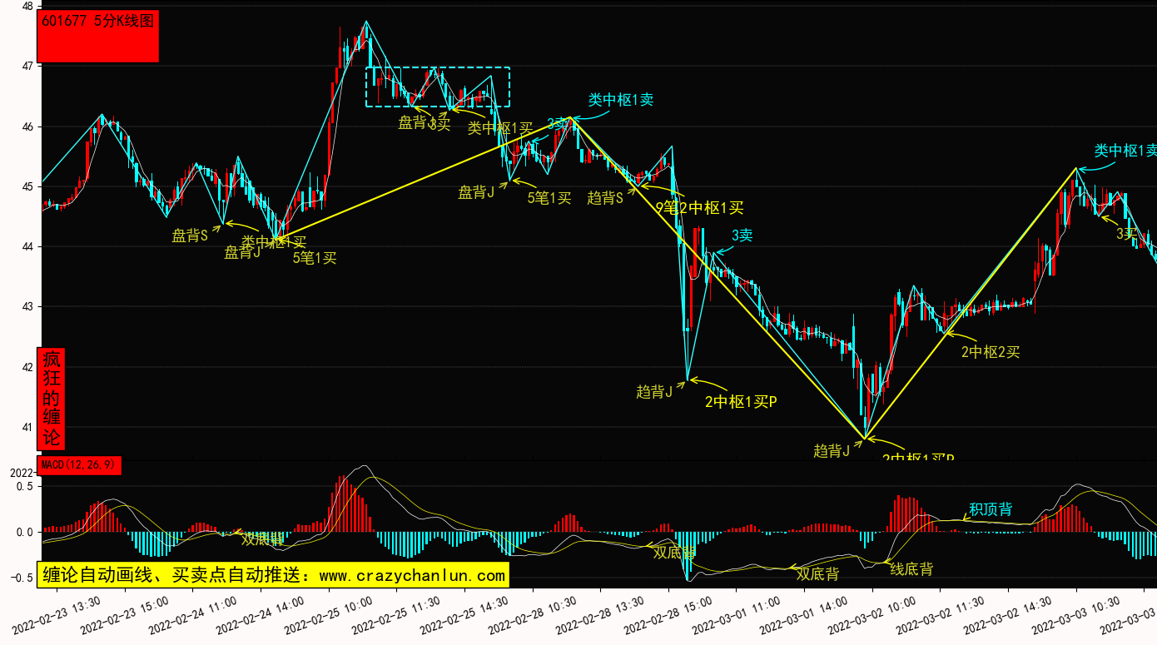Click x-axis label "2022-02-24 11:00"
This screenshot has height=645, width=1157.
(x=194, y=614)
